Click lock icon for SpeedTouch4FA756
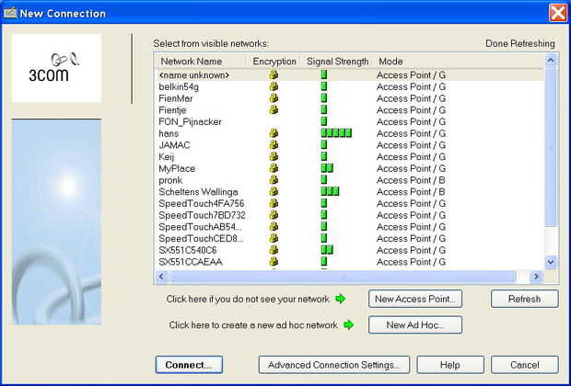The image size is (571, 386). (274, 203)
